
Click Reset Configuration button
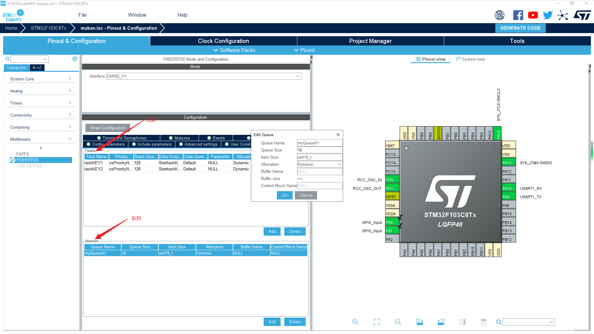(108, 128)
